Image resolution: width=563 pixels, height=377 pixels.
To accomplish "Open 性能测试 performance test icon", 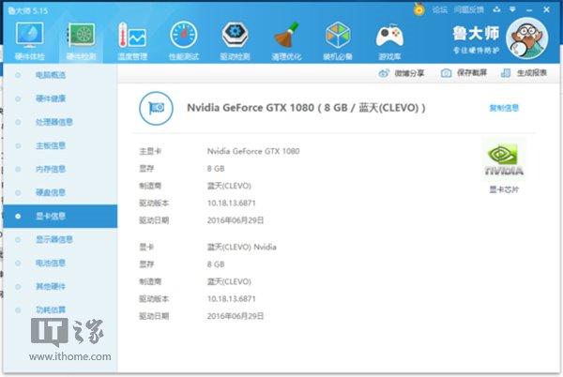I will pos(183,38).
